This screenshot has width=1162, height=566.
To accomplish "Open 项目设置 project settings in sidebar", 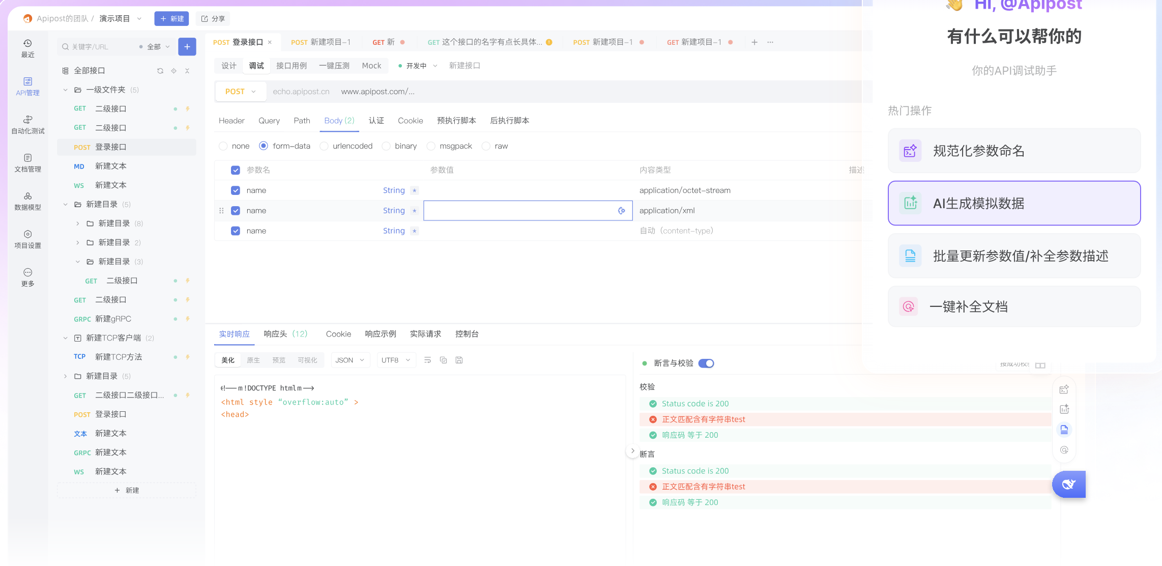I will (x=27, y=239).
